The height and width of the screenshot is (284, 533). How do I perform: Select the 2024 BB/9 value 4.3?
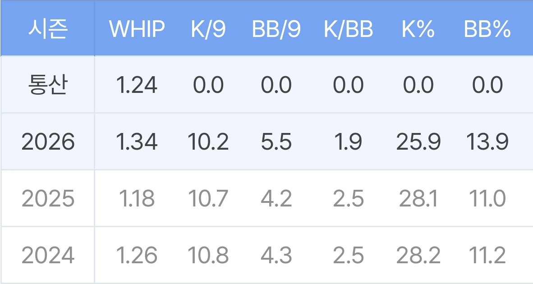(x=276, y=255)
